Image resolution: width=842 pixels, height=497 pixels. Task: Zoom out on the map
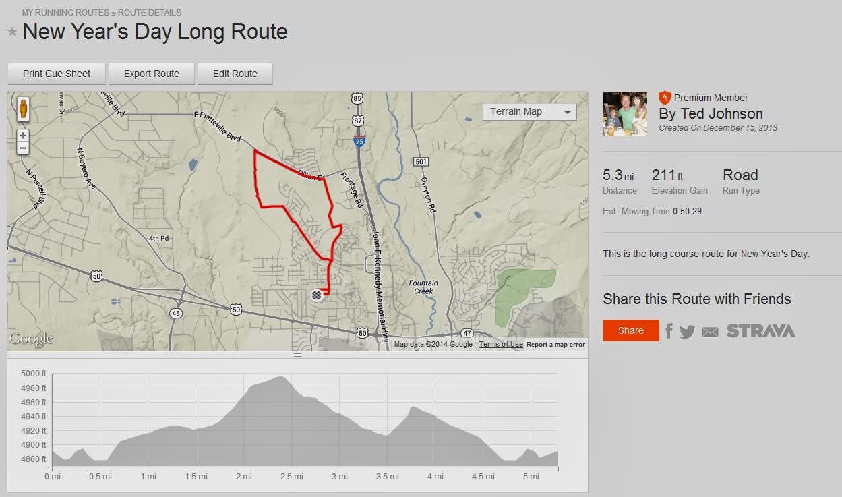tap(23, 148)
